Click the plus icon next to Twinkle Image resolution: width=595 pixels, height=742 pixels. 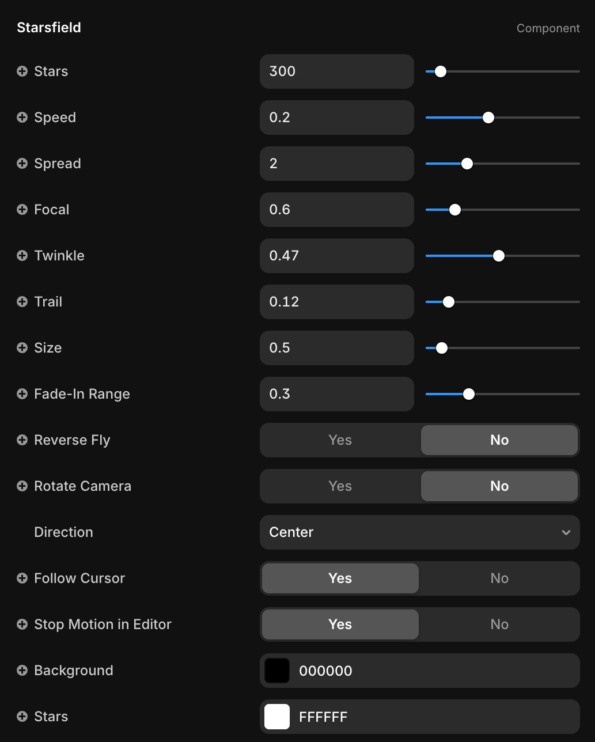click(x=22, y=256)
